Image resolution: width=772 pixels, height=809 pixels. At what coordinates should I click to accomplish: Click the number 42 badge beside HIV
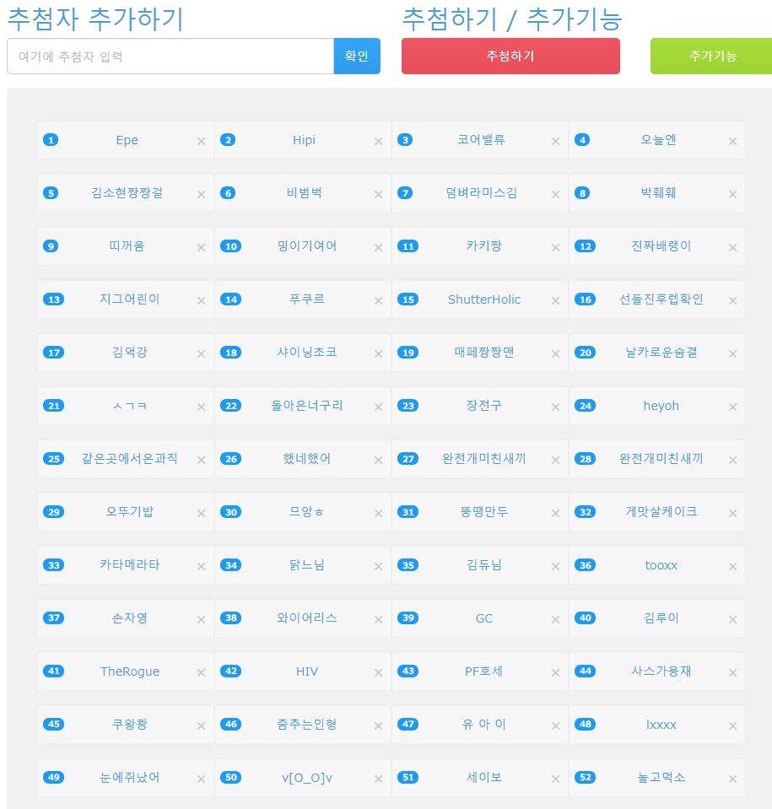click(x=230, y=671)
